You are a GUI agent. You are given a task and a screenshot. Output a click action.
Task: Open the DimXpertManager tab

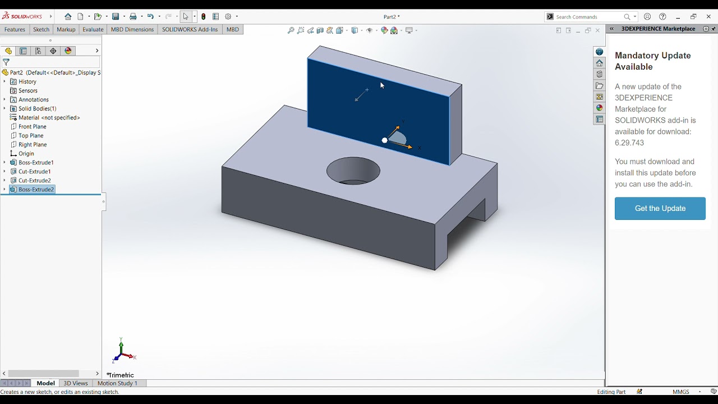[53, 51]
